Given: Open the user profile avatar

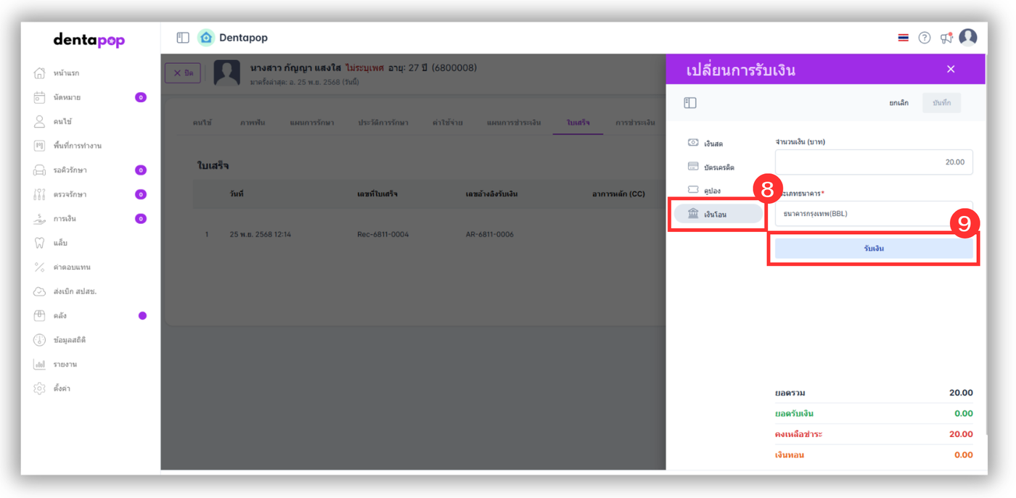Looking at the screenshot, I should 968,37.
